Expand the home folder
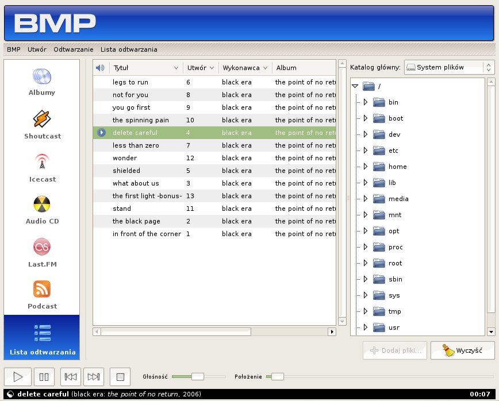The image size is (499, 401). pyautogui.click(x=366, y=166)
